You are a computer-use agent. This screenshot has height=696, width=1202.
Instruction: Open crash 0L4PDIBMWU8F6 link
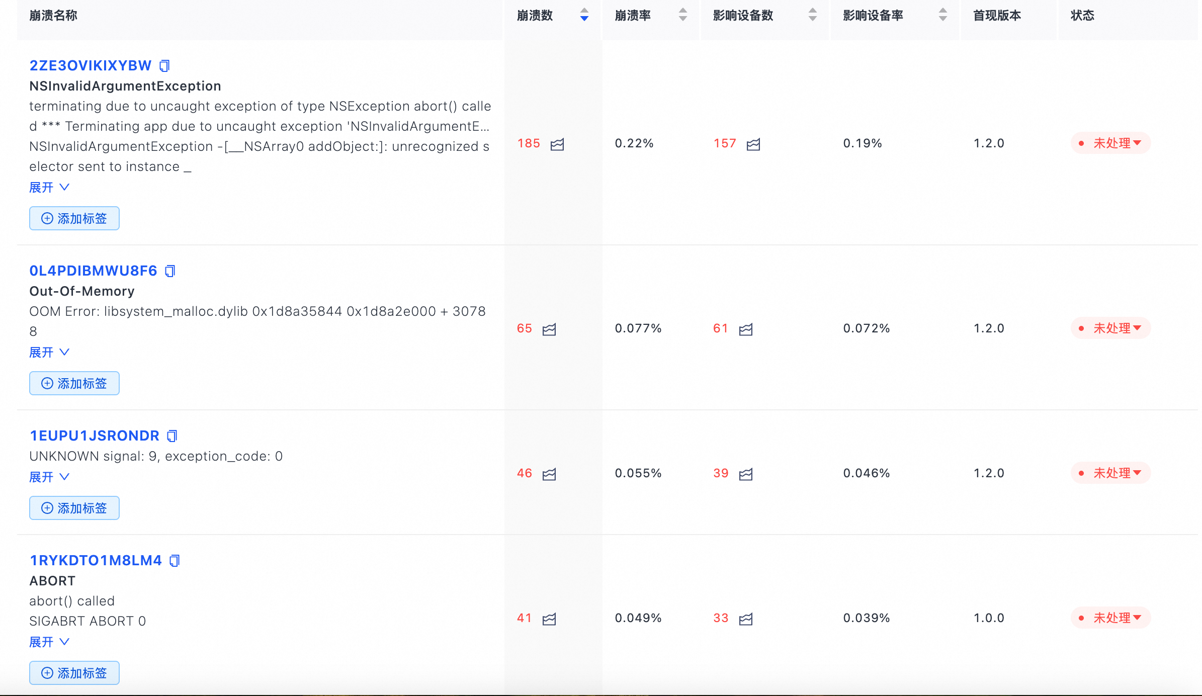[93, 271]
